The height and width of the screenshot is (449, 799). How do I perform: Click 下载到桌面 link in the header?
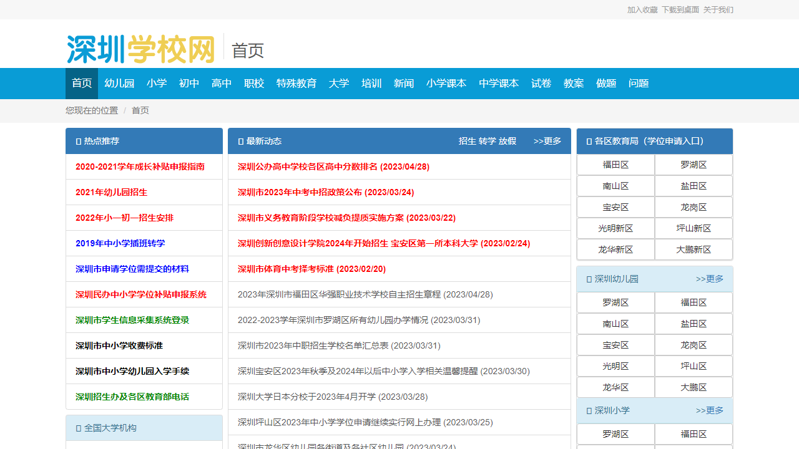(x=680, y=10)
